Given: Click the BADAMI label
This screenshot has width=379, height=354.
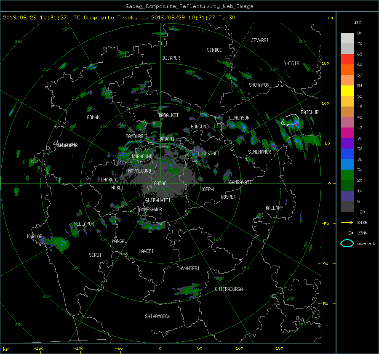Looking at the screenshot, I should (x=167, y=139).
